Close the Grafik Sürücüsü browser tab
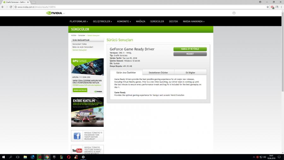Image resolution: width=284 pixels, height=160 pixels. tap(28, 2)
